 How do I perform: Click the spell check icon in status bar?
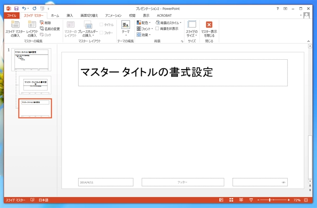click(32, 200)
